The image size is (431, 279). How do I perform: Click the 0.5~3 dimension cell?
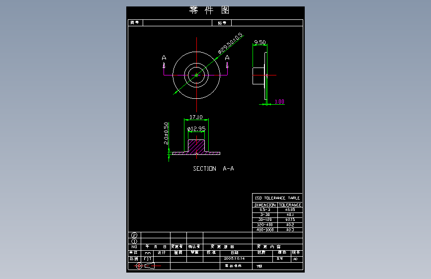coord(265,209)
